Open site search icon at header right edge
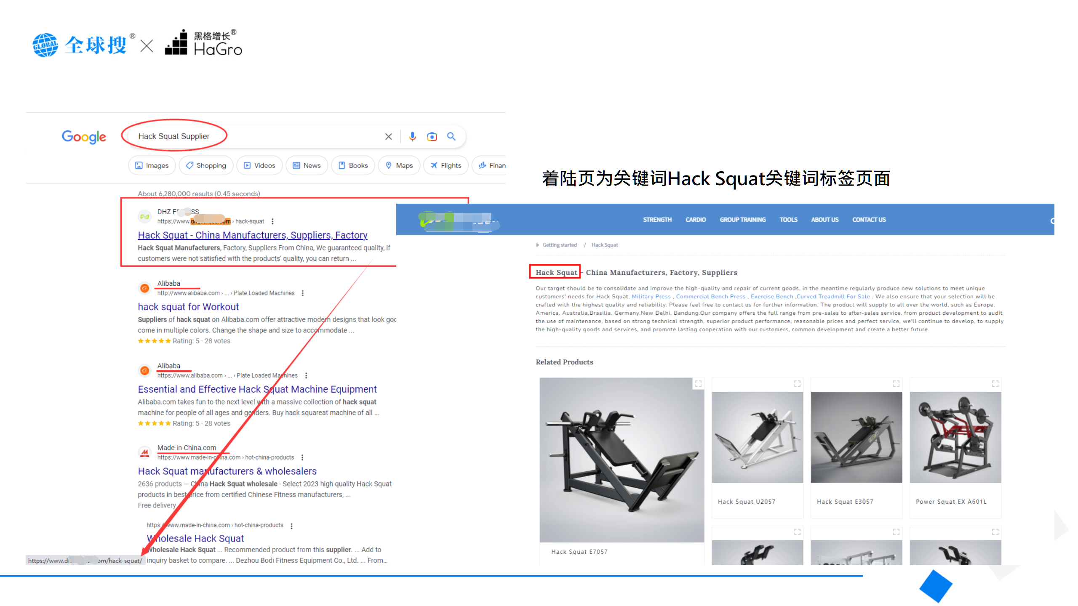This screenshot has height=606, width=1078. pyautogui.click(x=1052, y=221)
